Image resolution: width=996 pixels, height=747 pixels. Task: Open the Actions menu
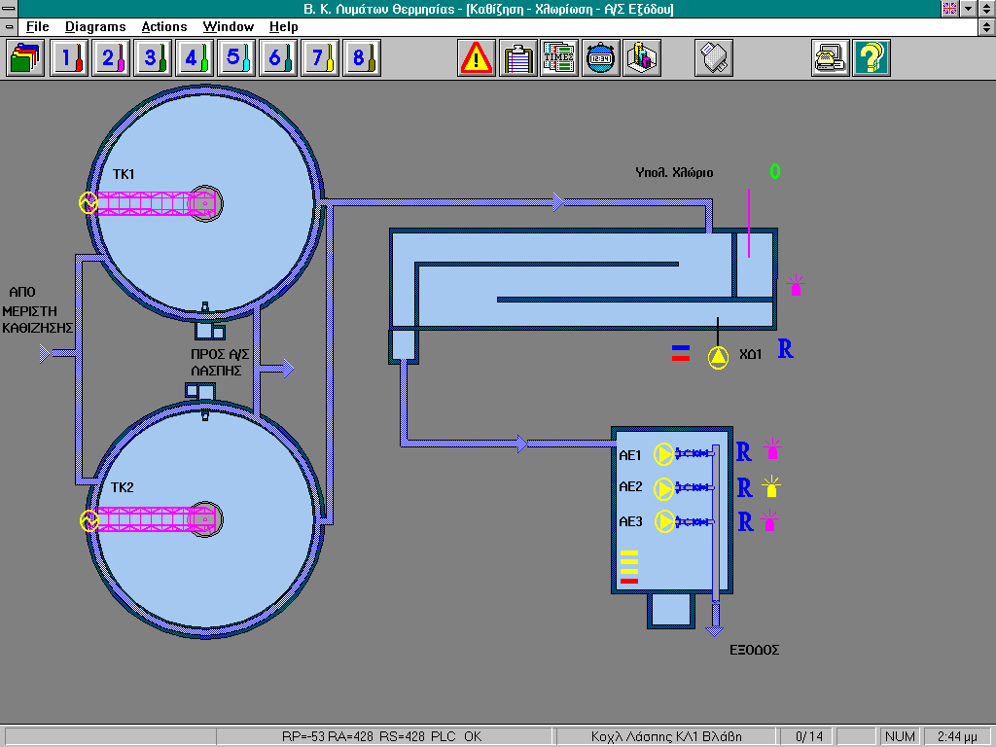pos(164,27)
